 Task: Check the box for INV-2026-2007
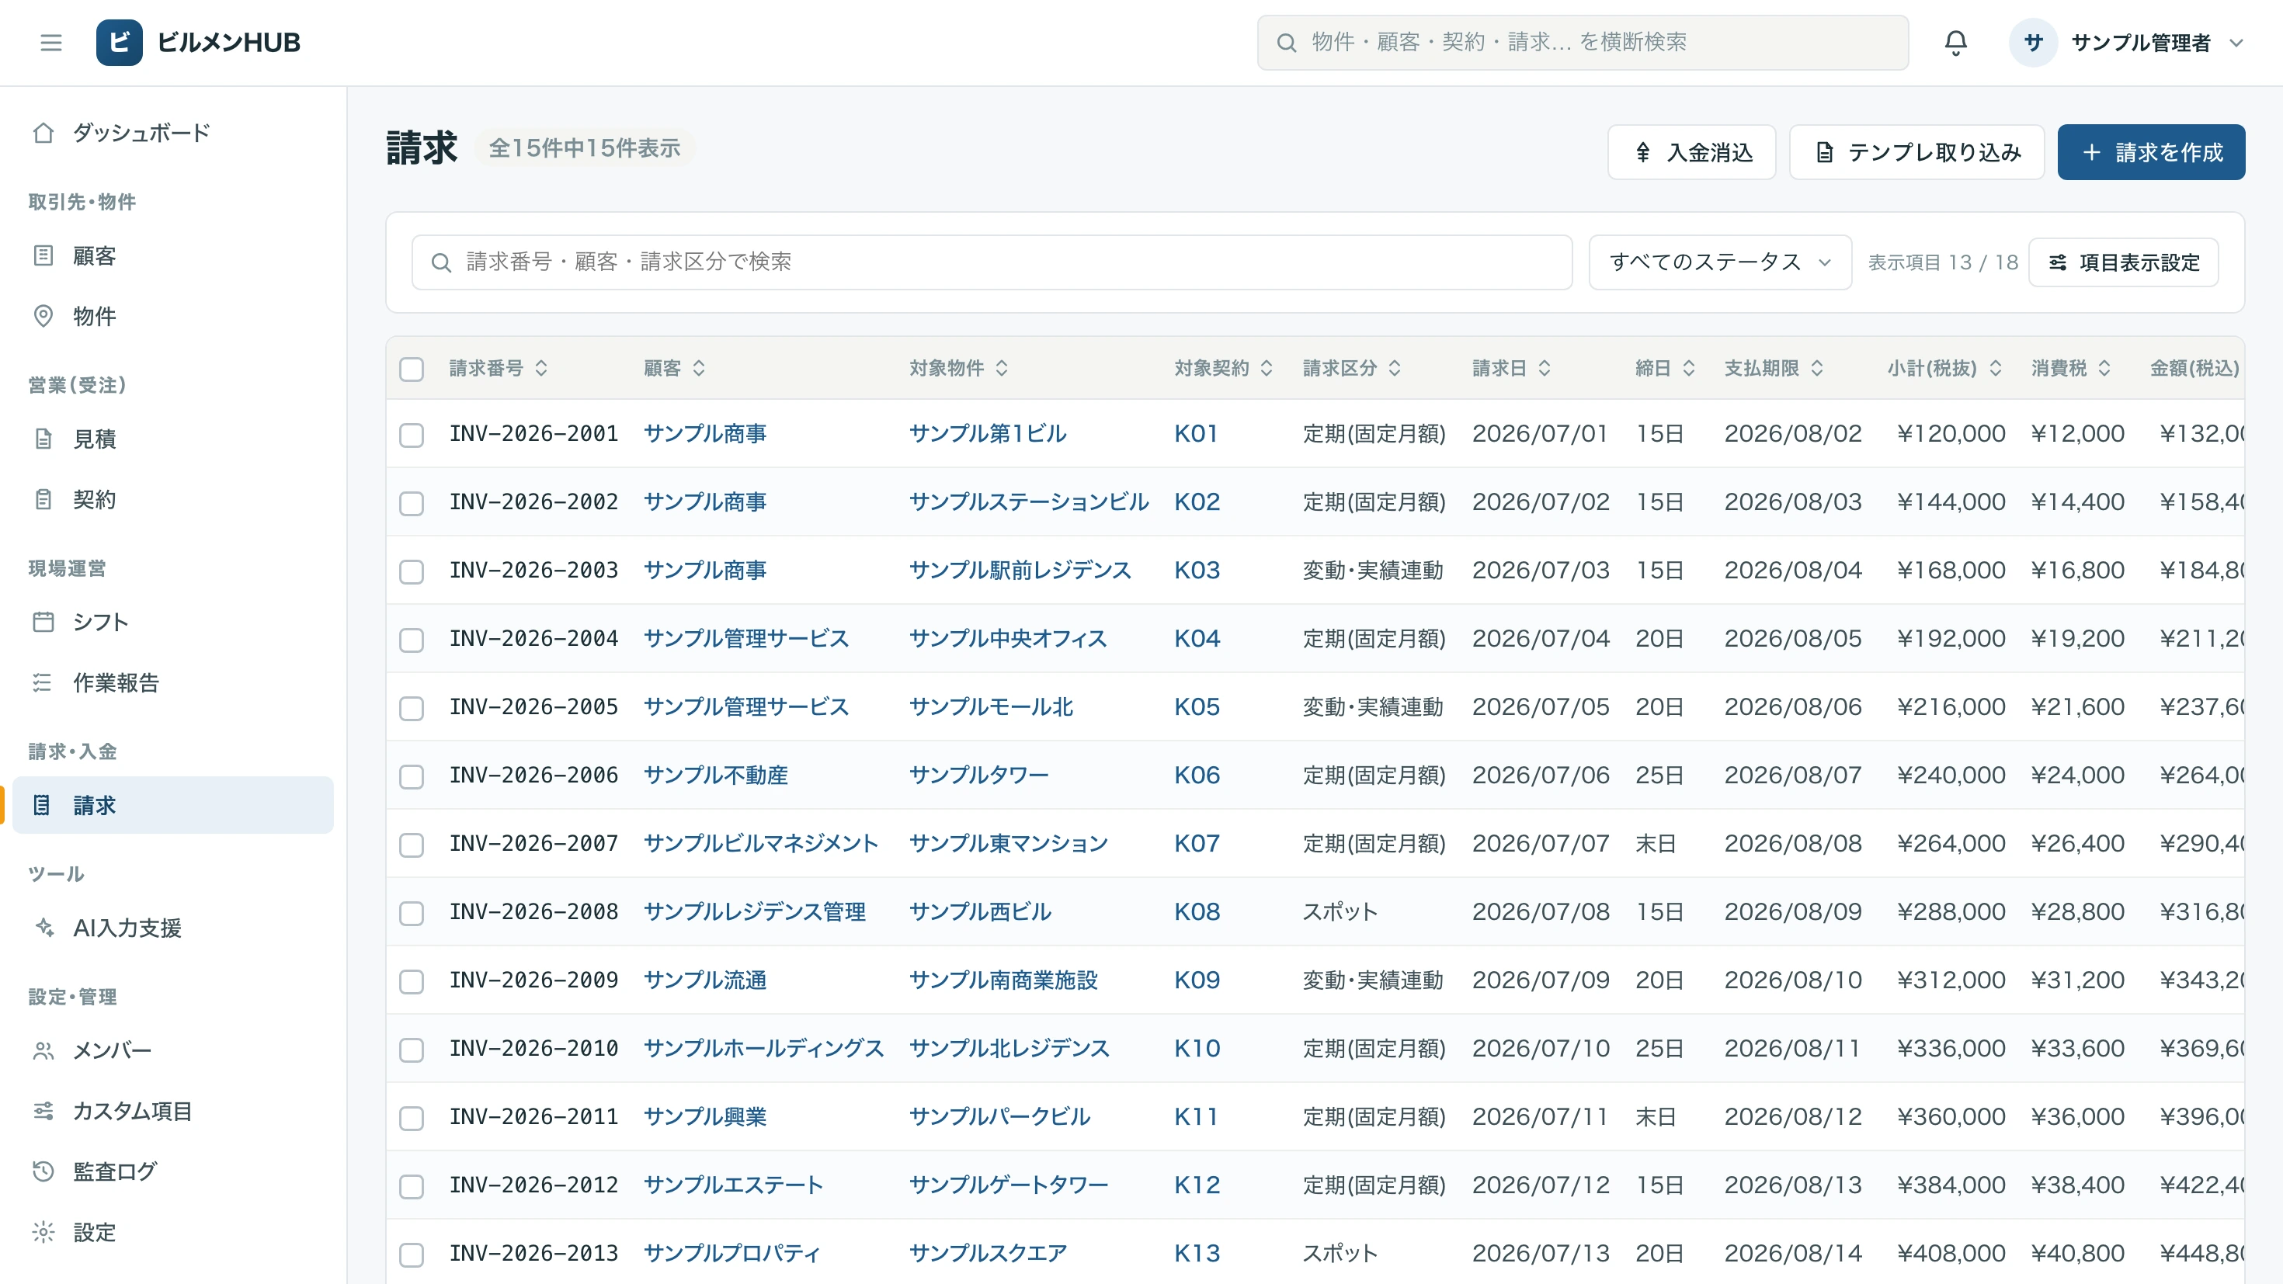tap(412, 845)
